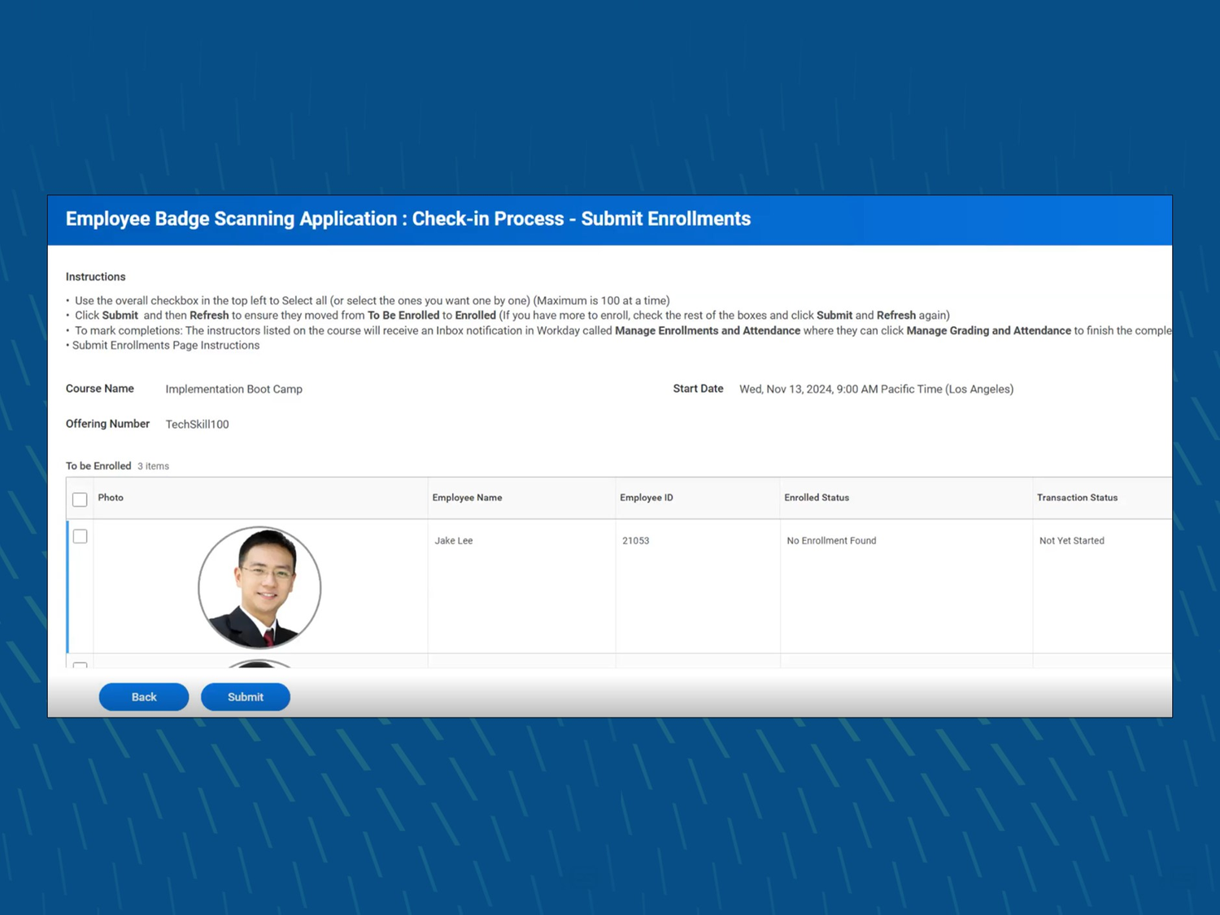Screen dimensions: 1220x915
Task: Select the No Enrollment Found status text
Action: [830, 540]
